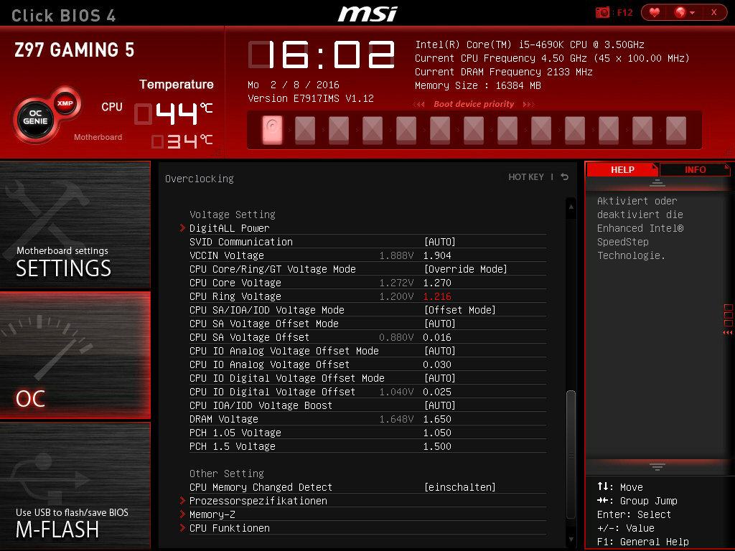Image resolution: width=735 pixels, height=551 pixels.
Task: Open the M-FLASH section
Action: (x=75, y=486)
